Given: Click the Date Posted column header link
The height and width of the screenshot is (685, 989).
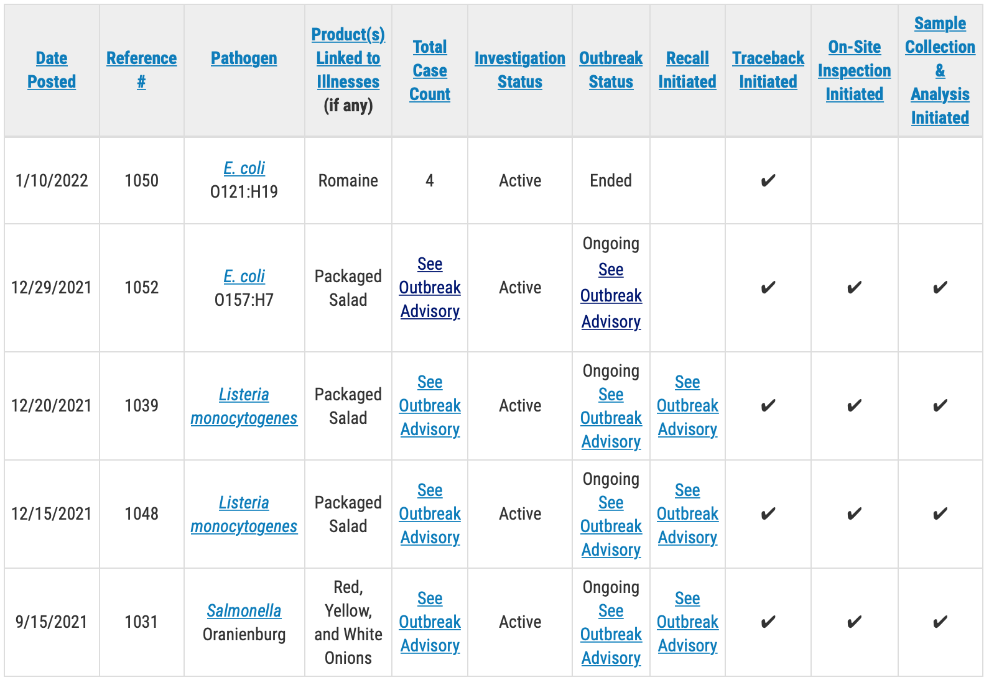Looking at the screenshot, I should (x=52, y=70).
